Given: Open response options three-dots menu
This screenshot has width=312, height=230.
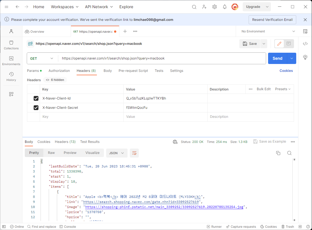Looking at the screenshot, I should (293, 142).
